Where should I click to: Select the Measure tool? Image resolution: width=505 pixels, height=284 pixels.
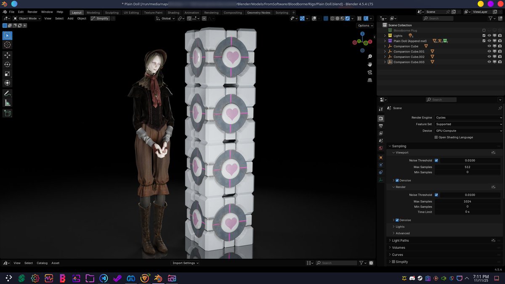coord(8,103)
